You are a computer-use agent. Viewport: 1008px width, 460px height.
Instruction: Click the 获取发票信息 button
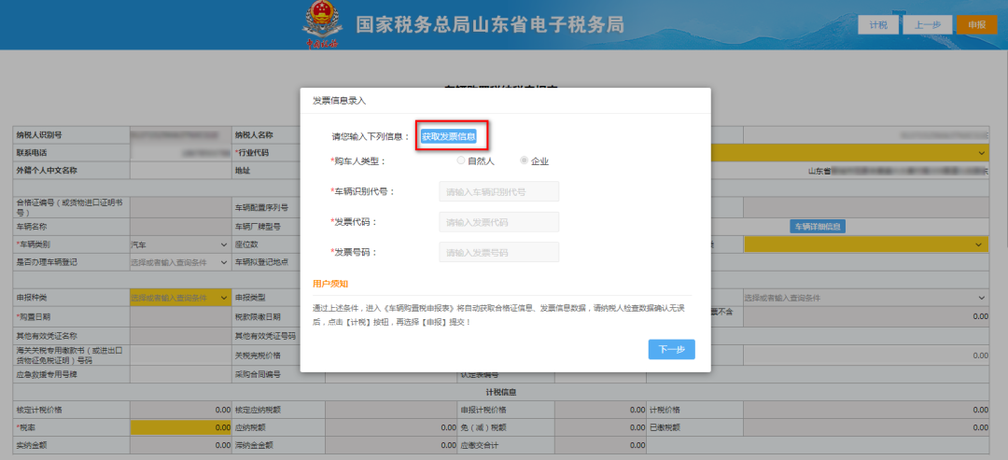[x=449, y=136]
